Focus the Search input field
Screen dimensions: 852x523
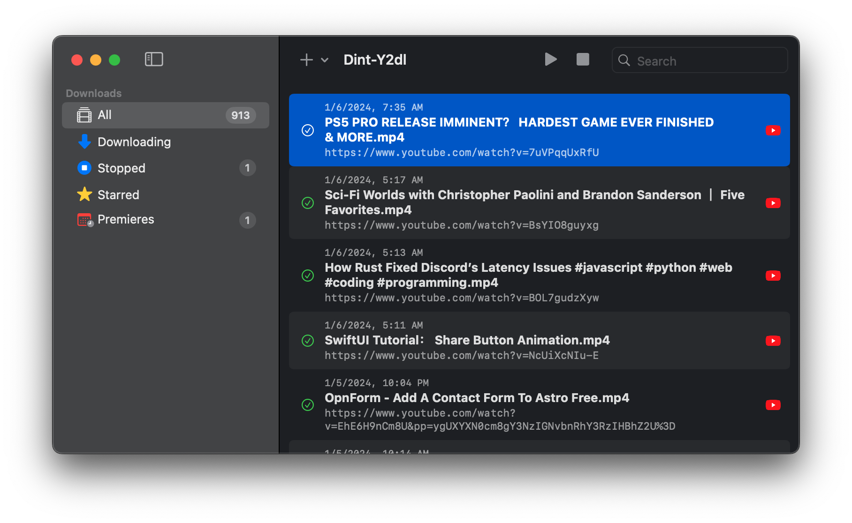700,60
